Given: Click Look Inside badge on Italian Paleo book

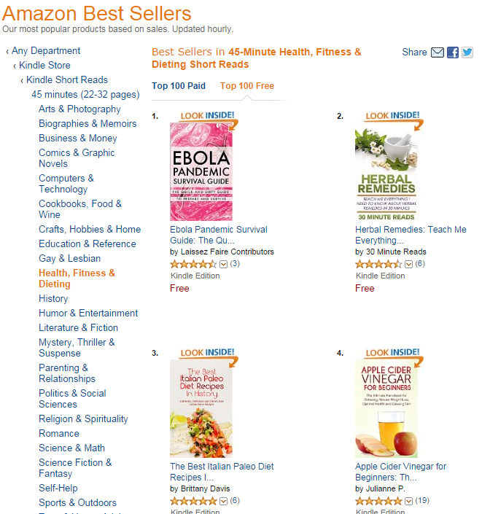Looking at the screenshot, I should click(204, 353).
